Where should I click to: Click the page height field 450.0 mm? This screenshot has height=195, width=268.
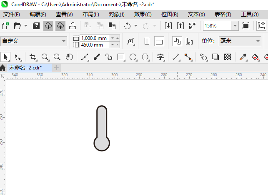click(x=95, y=45)
